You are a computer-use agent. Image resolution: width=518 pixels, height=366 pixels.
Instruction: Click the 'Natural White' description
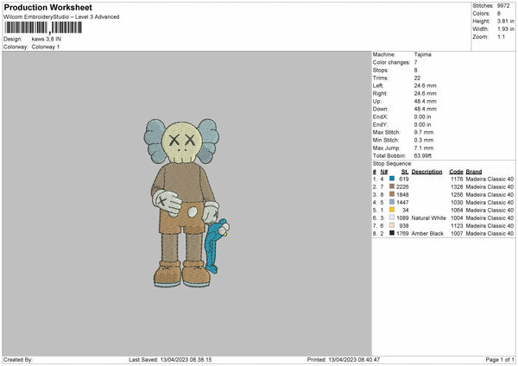click(x=428, y=218)
